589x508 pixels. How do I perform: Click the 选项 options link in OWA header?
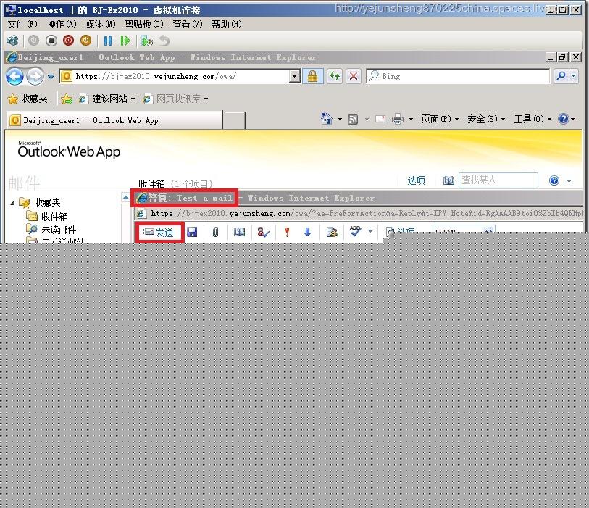tap(416, 180)
